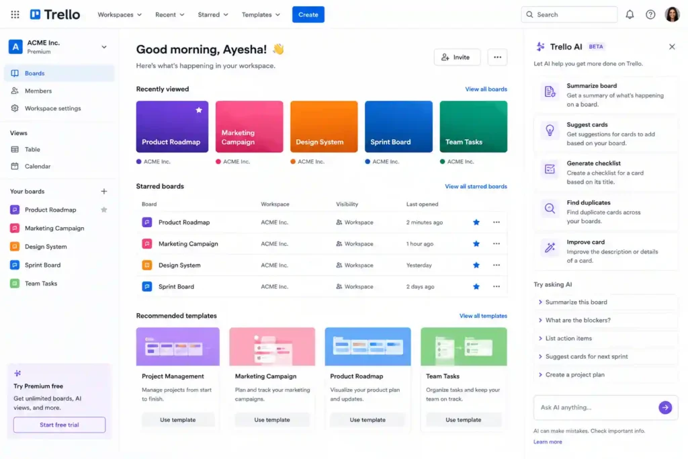Open notifications bell
Image resolution: width=688 pixels, height=459 pixels.
coord(630,15)
